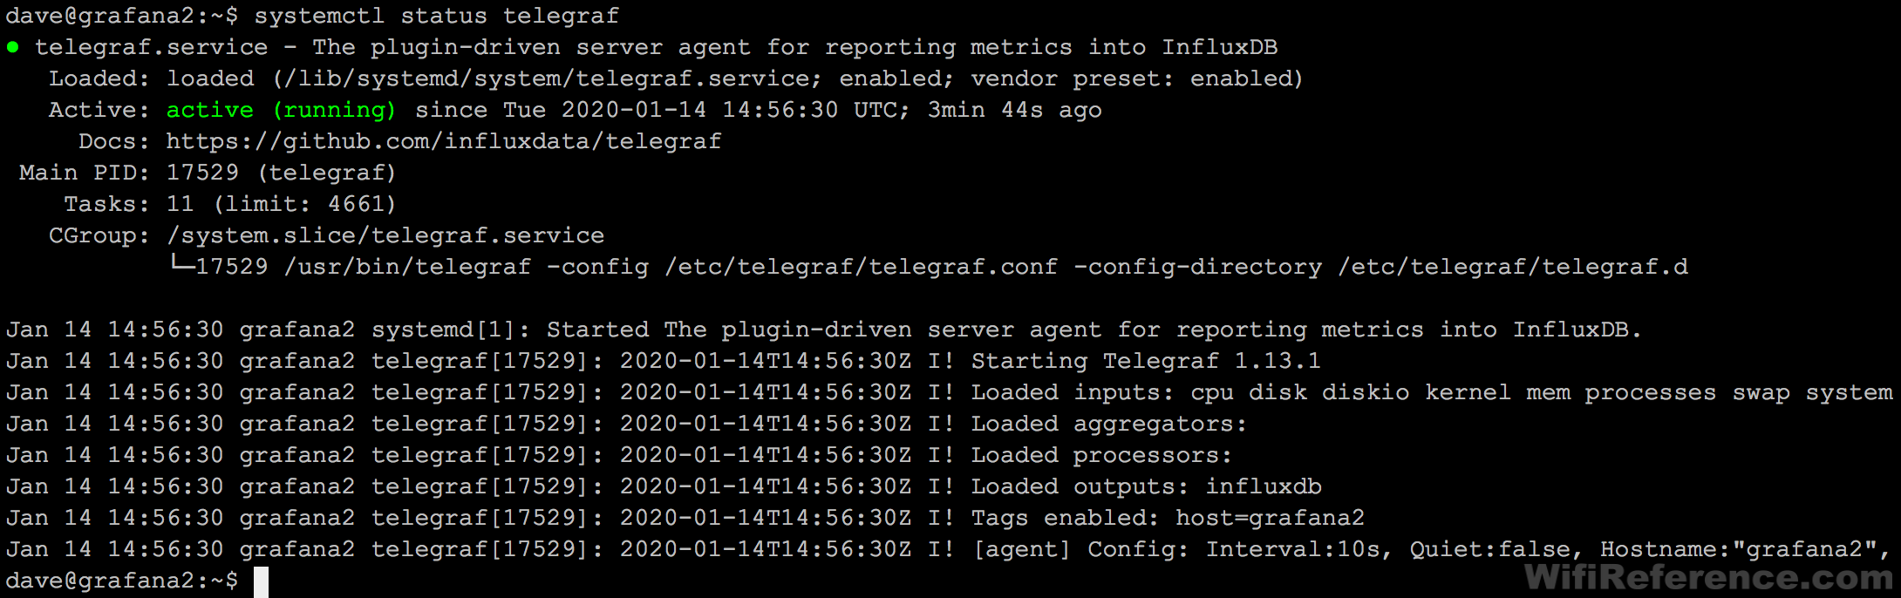The image size is (1901, 598).
Task: Open the GitHub influxdata telegraf docs URL
Action: 443,141
